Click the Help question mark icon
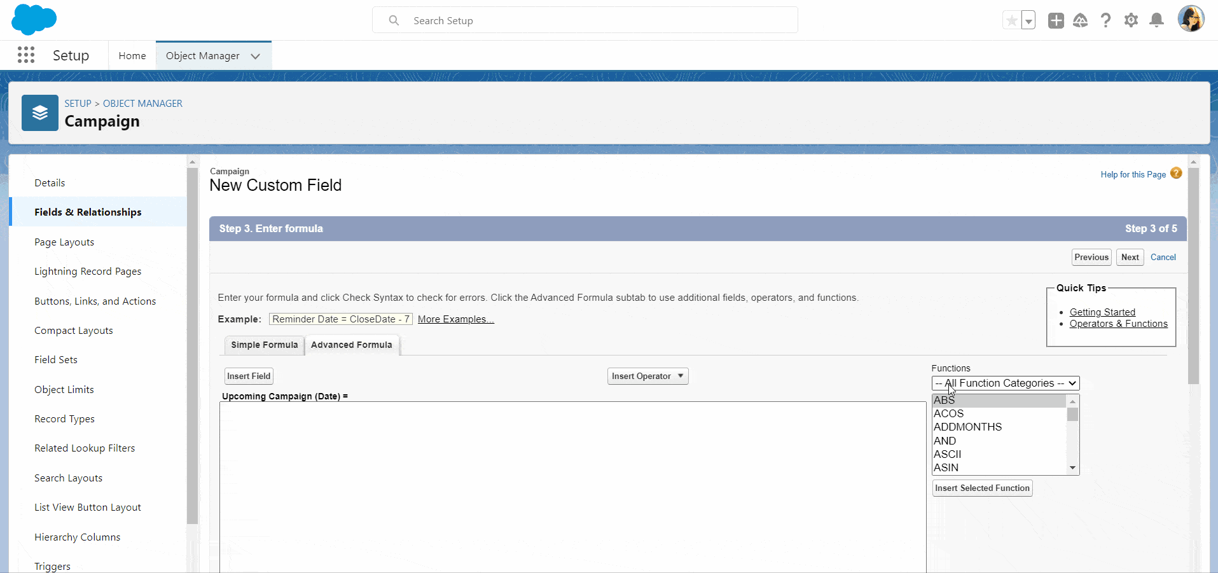1218x573 pixels. tap(1106, 20)
